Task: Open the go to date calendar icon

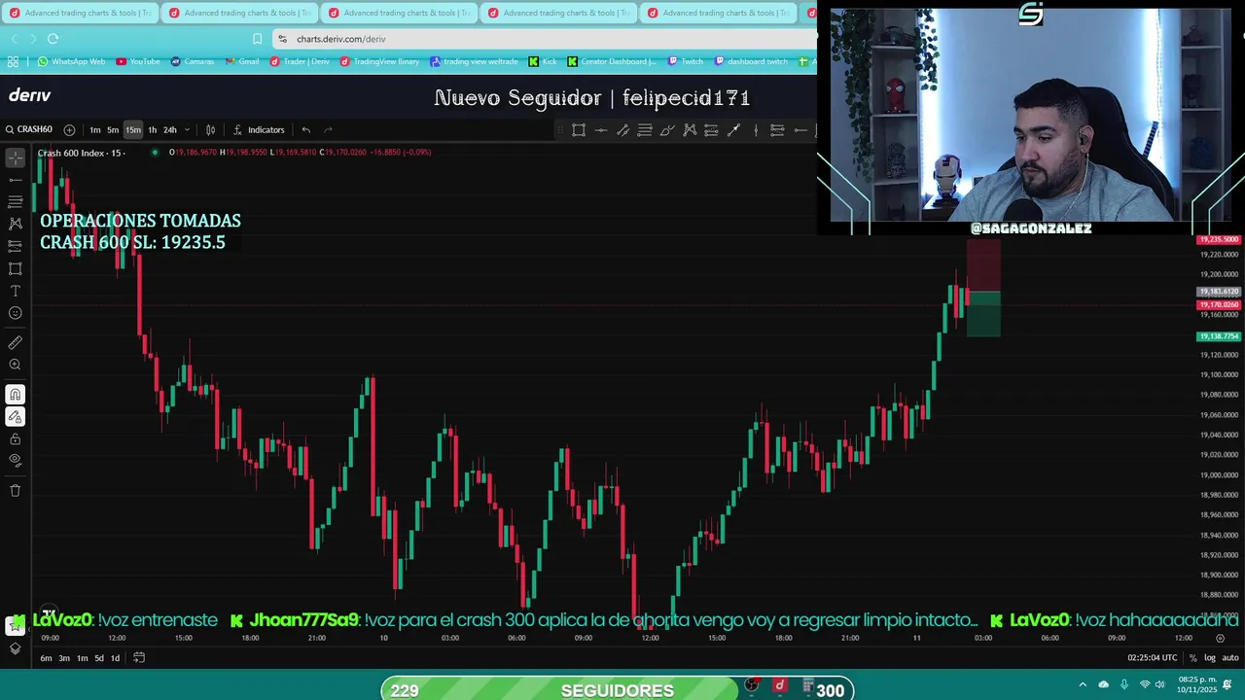Action: tap(139, 658)
